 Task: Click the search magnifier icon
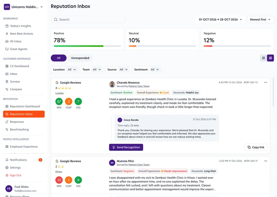coord(56,20)
